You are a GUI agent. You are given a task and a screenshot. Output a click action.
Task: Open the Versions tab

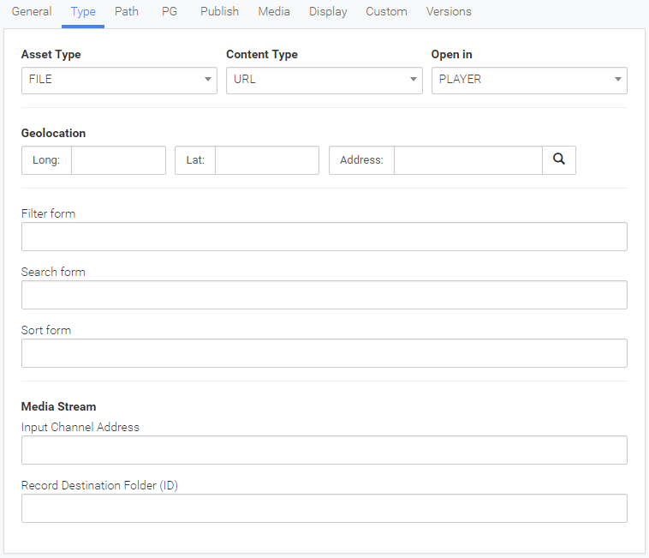tap(449, 12)
